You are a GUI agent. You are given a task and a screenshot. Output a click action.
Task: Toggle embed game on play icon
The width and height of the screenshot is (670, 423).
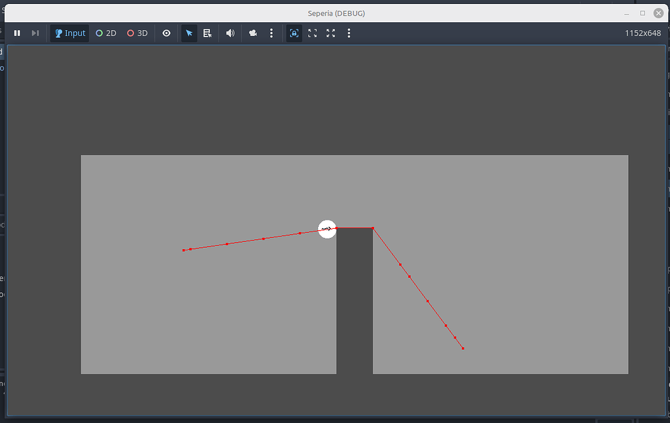pyautogui.click(x=294, y=33)
